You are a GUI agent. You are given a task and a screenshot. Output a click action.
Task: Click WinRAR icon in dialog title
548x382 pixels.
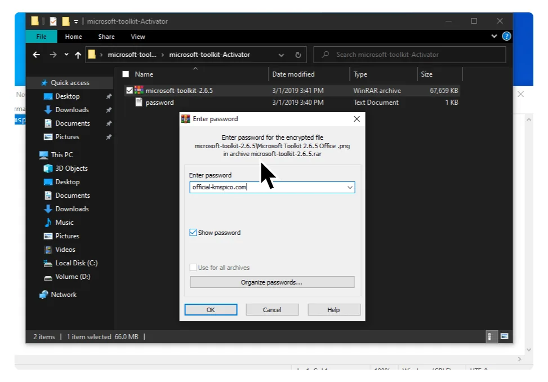(186, 119)
